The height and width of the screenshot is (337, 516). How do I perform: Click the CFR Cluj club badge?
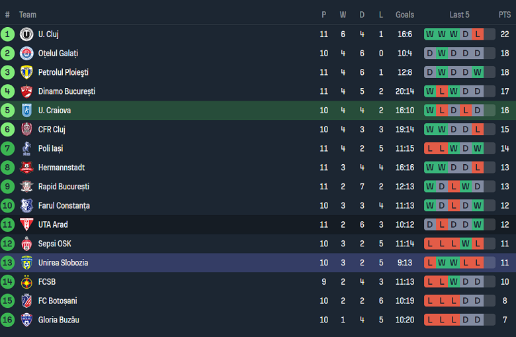coord(26,130)
